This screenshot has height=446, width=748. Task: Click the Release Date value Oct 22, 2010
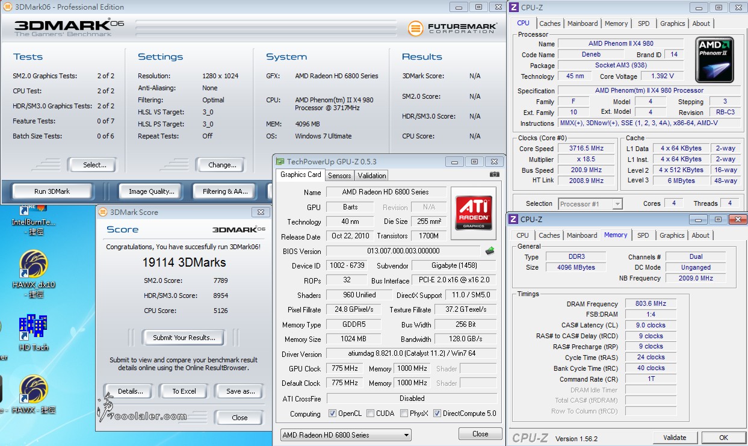pyautogui.click(x=349, y=236)
